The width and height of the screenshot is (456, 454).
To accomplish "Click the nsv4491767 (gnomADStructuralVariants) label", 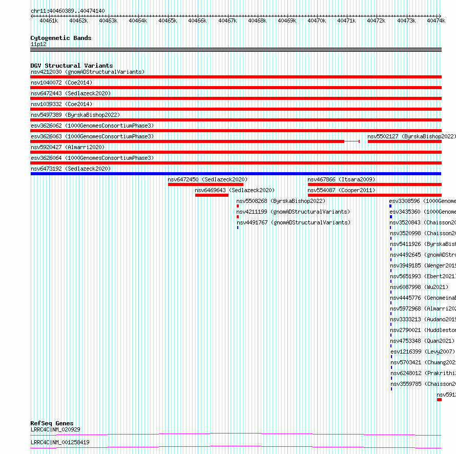I will point(294,222).
